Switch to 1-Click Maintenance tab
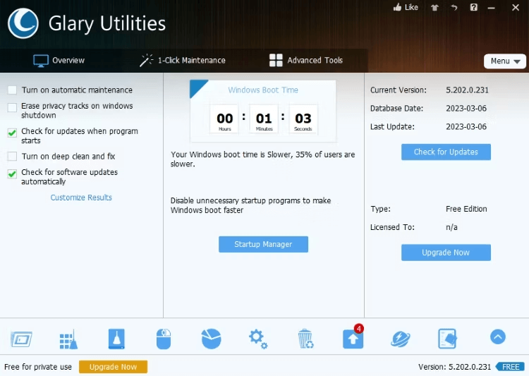 [183, 61]
